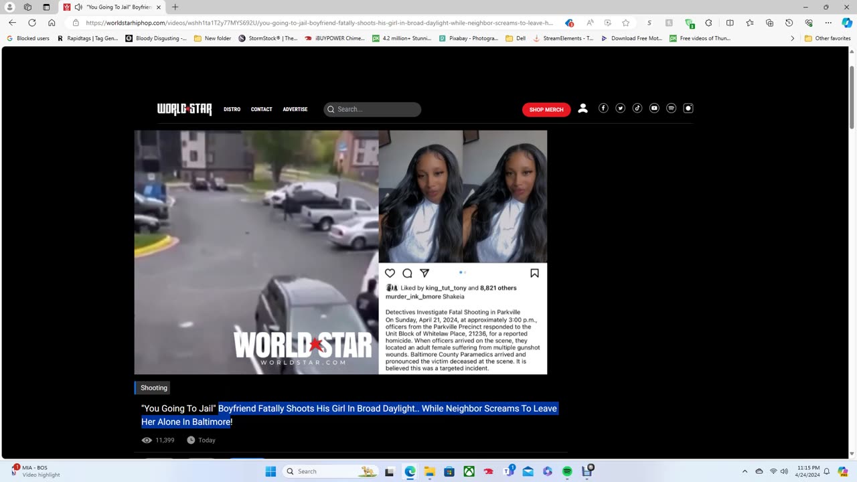
Task: Open Blocked users bookmark
Action: point(28,38)
